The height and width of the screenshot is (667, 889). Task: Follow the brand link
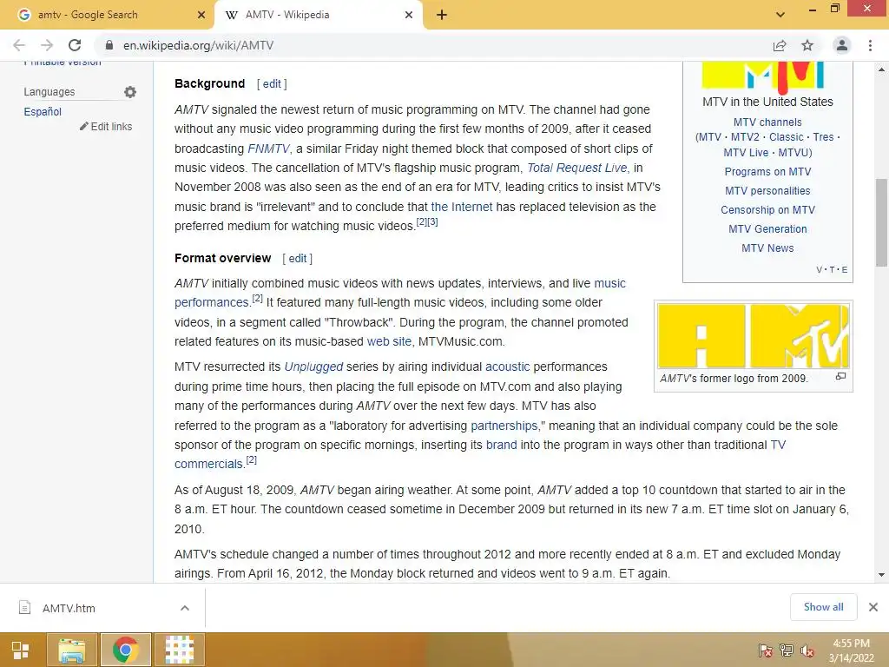point(501,445)
